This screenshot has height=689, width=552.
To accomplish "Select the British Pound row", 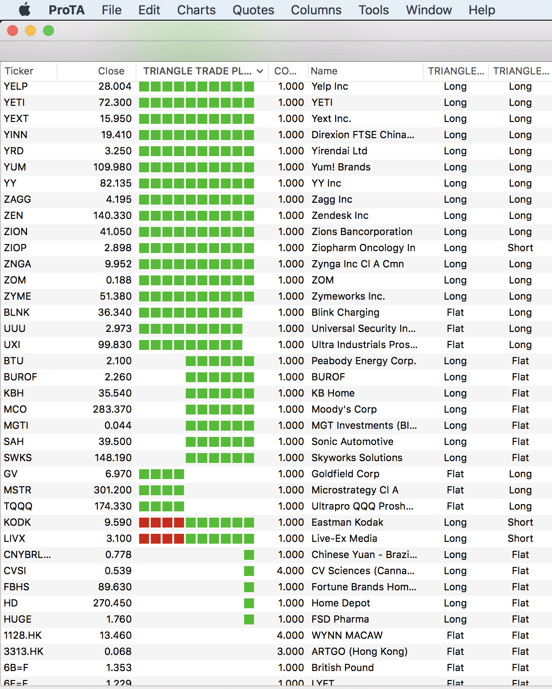I will pos(342,668).
